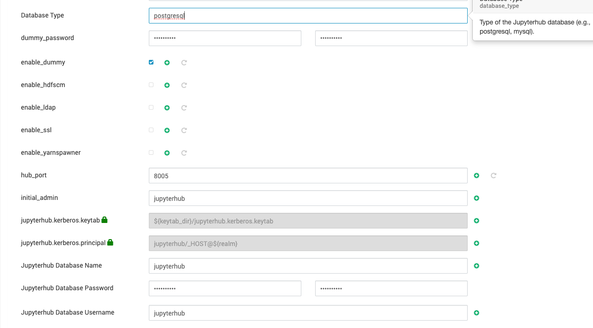Click green plus icon next to initial_admin field

click(476, 198)
